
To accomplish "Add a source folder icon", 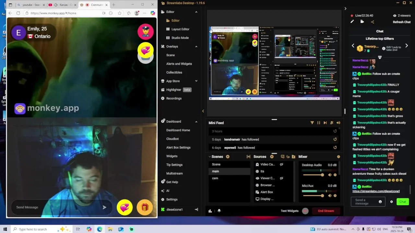I will [293, 157].
